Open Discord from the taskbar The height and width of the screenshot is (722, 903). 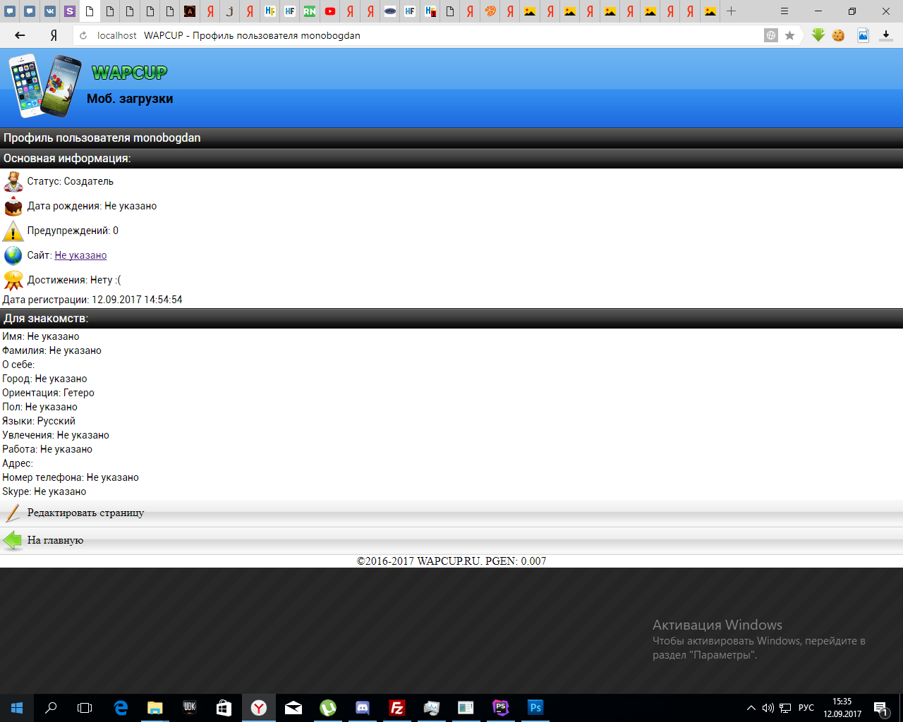pos(363,708)
